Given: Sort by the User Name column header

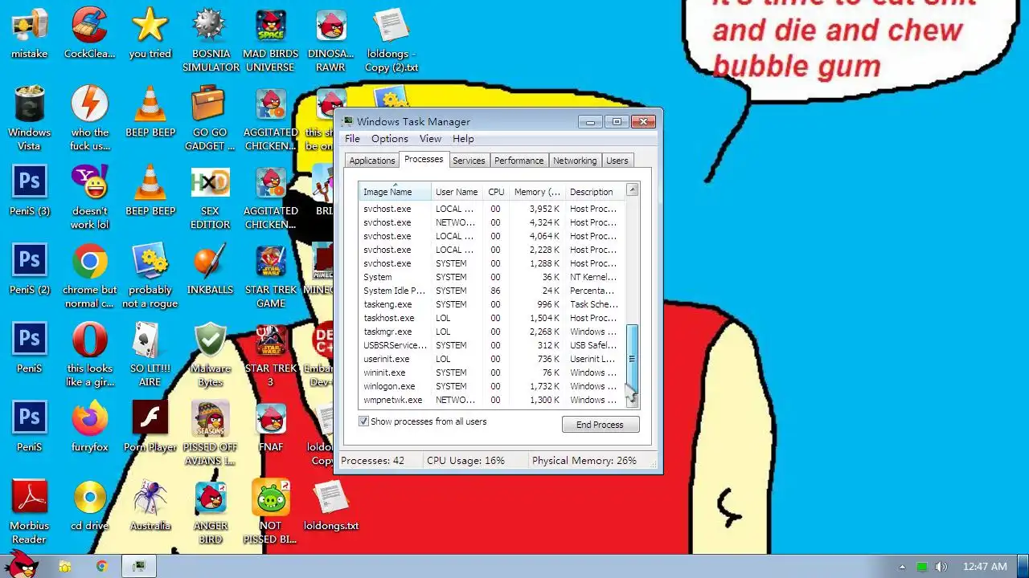Looking at the screenshot, I should 457,192.
